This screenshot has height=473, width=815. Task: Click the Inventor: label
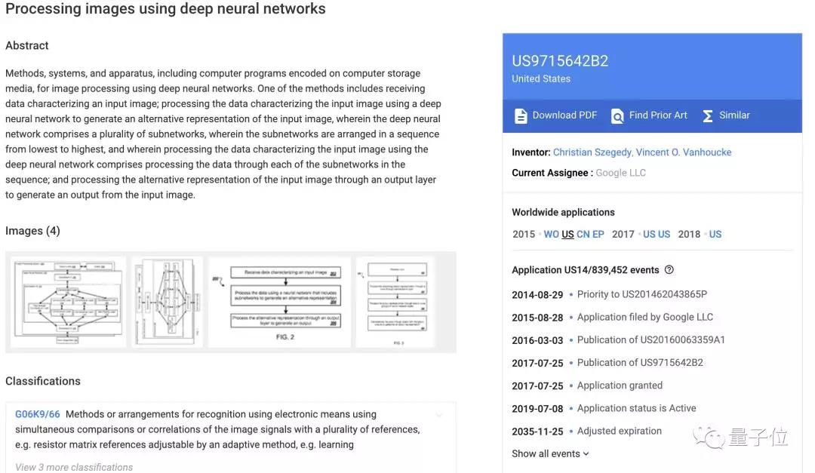coord(531,152)
